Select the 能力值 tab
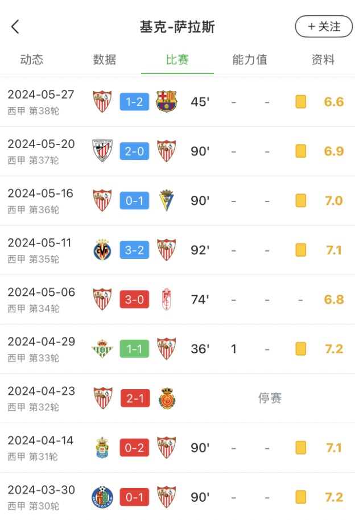The height and width of the screenshot is (520, 355). pos(250,60)
